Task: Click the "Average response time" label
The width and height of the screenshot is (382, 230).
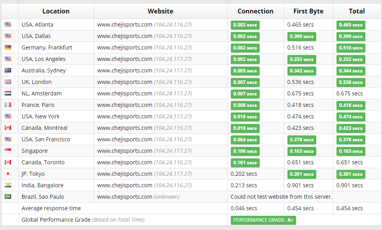Action: 51,208
